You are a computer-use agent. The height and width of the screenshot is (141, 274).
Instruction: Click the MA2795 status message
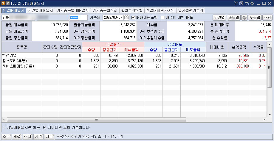click(x=90, y=137)
